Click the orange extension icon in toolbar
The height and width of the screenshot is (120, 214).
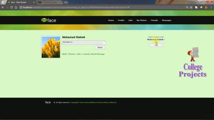click(206, 7)
